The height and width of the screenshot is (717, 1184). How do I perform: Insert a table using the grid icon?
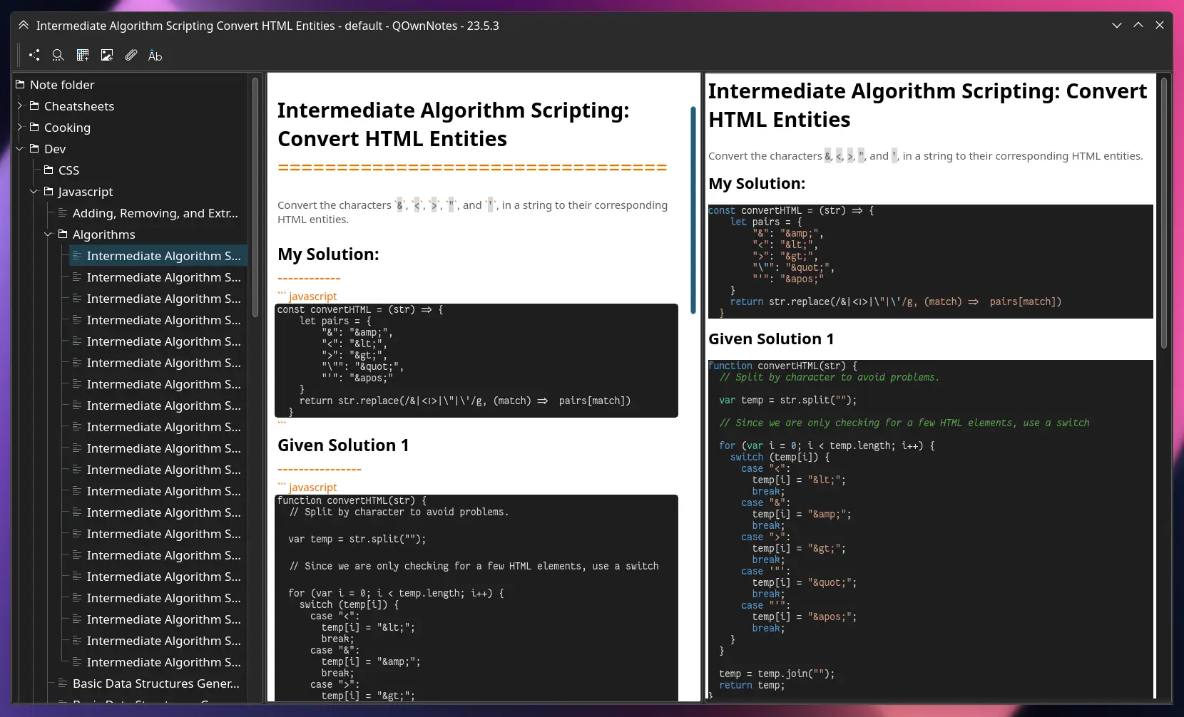coord(83,55)
